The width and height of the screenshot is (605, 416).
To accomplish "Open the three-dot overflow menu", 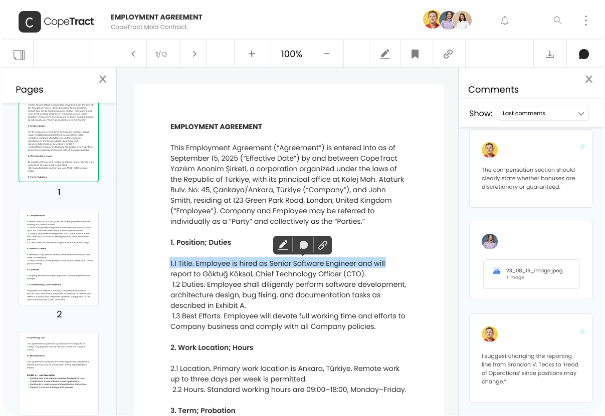I will 586,20.
